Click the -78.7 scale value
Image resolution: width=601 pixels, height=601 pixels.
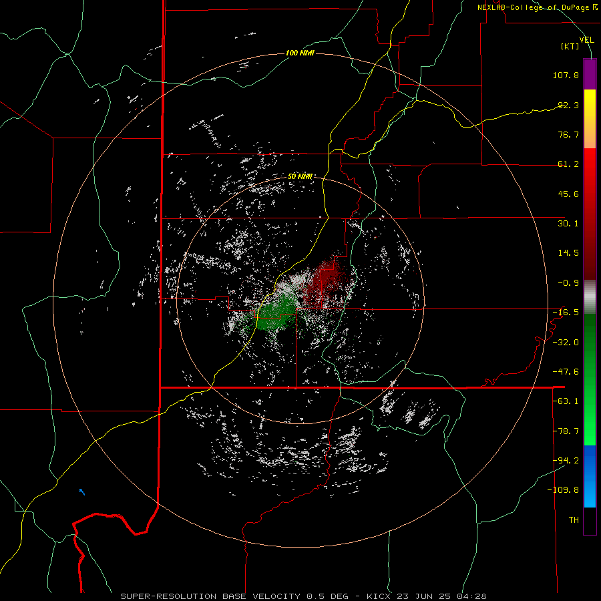[566, 431]
